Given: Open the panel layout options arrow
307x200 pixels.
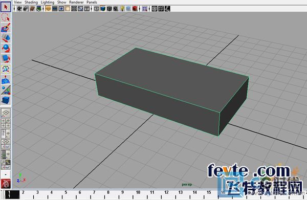Looking at the screenshot, I should click(x=6, y=174).
